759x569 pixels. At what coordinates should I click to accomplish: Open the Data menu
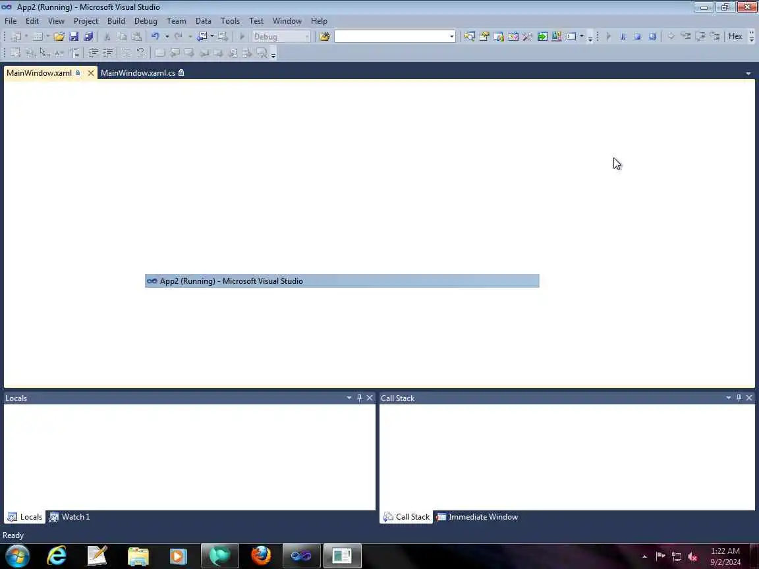click(204, 21)
